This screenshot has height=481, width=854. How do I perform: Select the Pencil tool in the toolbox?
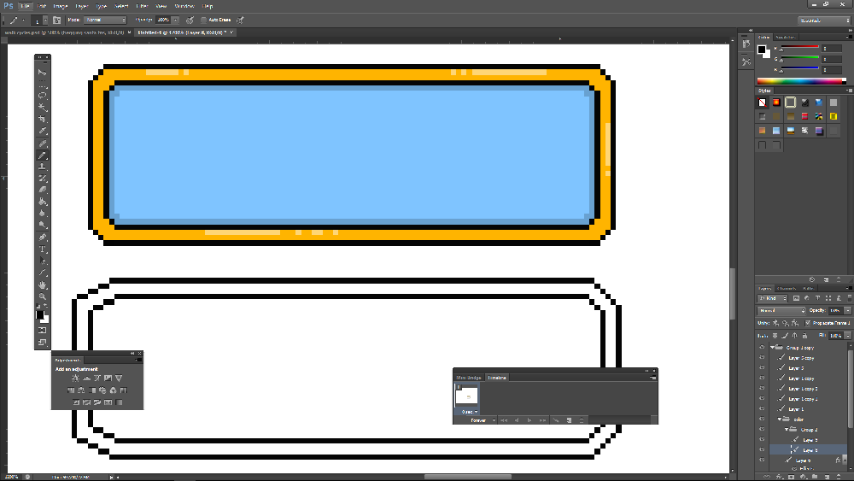click(42, 155)
